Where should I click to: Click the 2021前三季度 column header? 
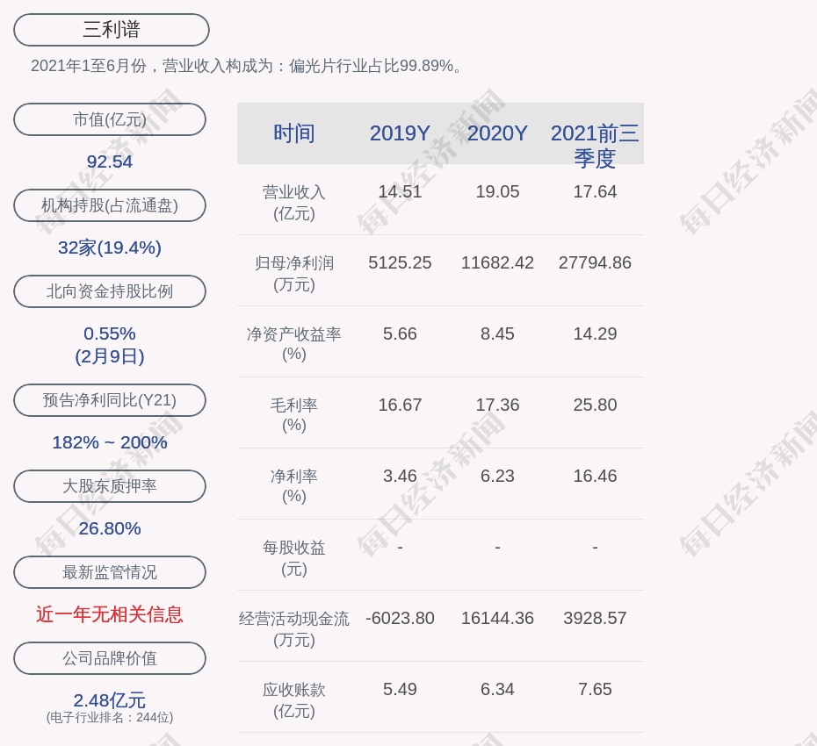pos(595,146)
